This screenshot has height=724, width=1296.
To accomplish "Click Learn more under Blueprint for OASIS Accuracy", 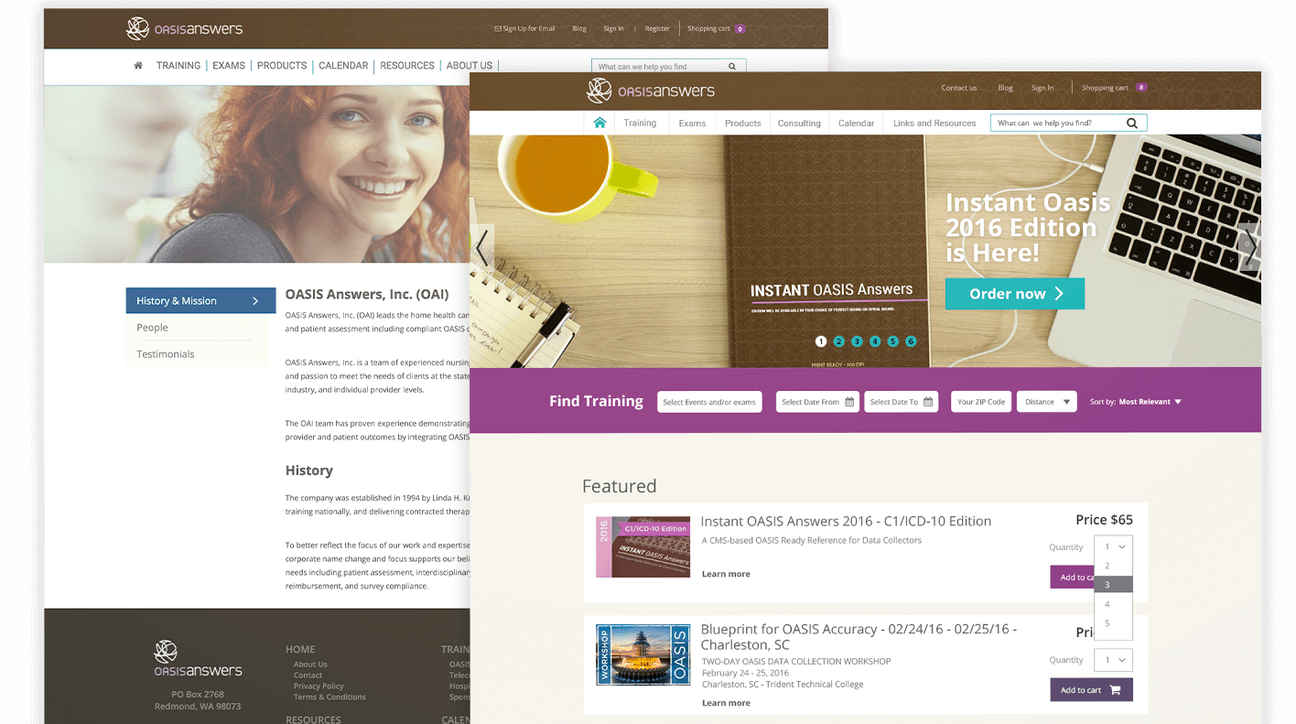I will (726, 703).
